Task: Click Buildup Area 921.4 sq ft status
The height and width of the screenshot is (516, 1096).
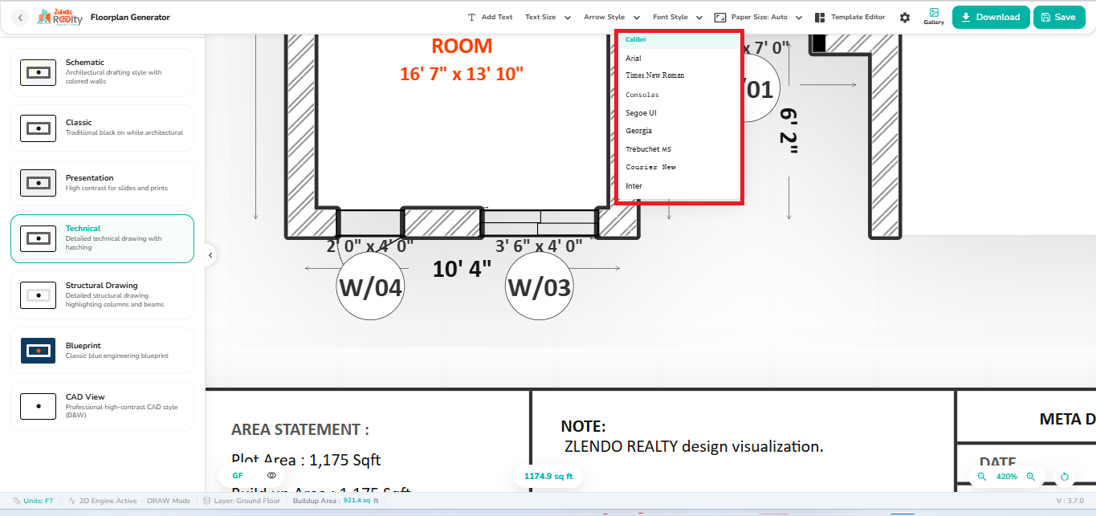Action: point(336,501)
